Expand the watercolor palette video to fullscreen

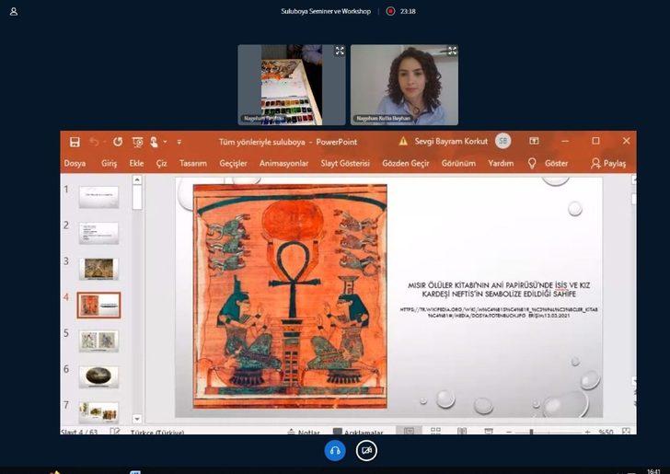[x=339, y=51]
